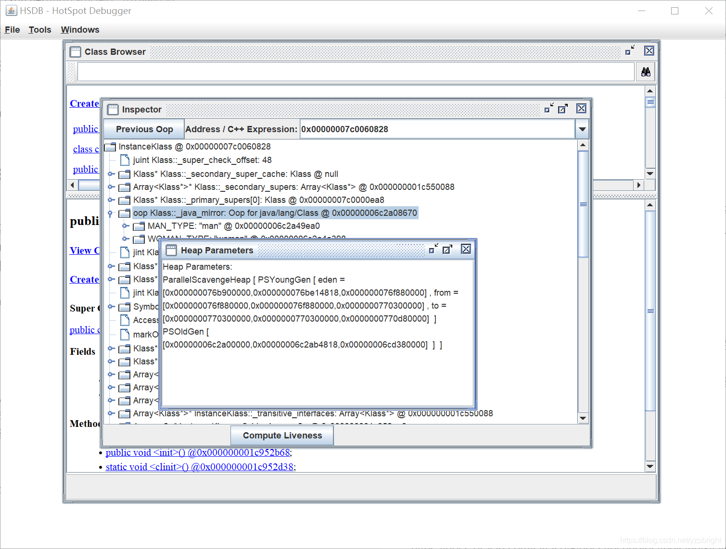
Task: Click down arrow of lower Class Browser scrollbar
Action: (x=650, y=466)
